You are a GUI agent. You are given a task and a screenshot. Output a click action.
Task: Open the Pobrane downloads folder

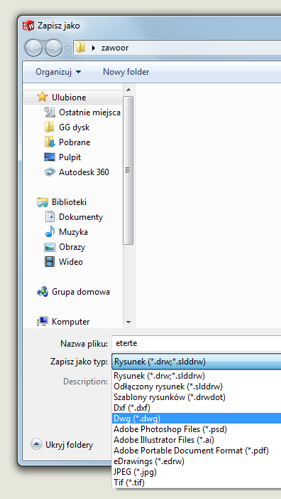click(x=75, y=142)
